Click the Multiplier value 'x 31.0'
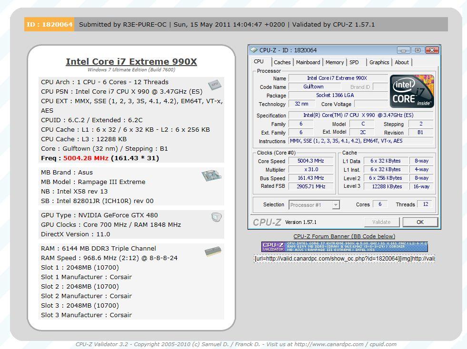 (311, 170)
